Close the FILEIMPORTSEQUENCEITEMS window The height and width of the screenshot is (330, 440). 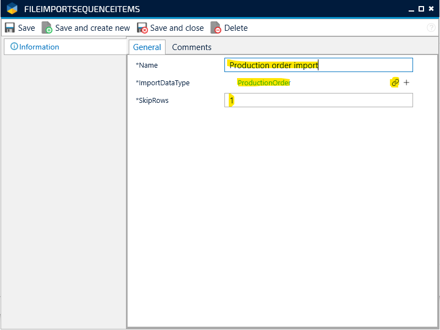[x=431, y=9]
